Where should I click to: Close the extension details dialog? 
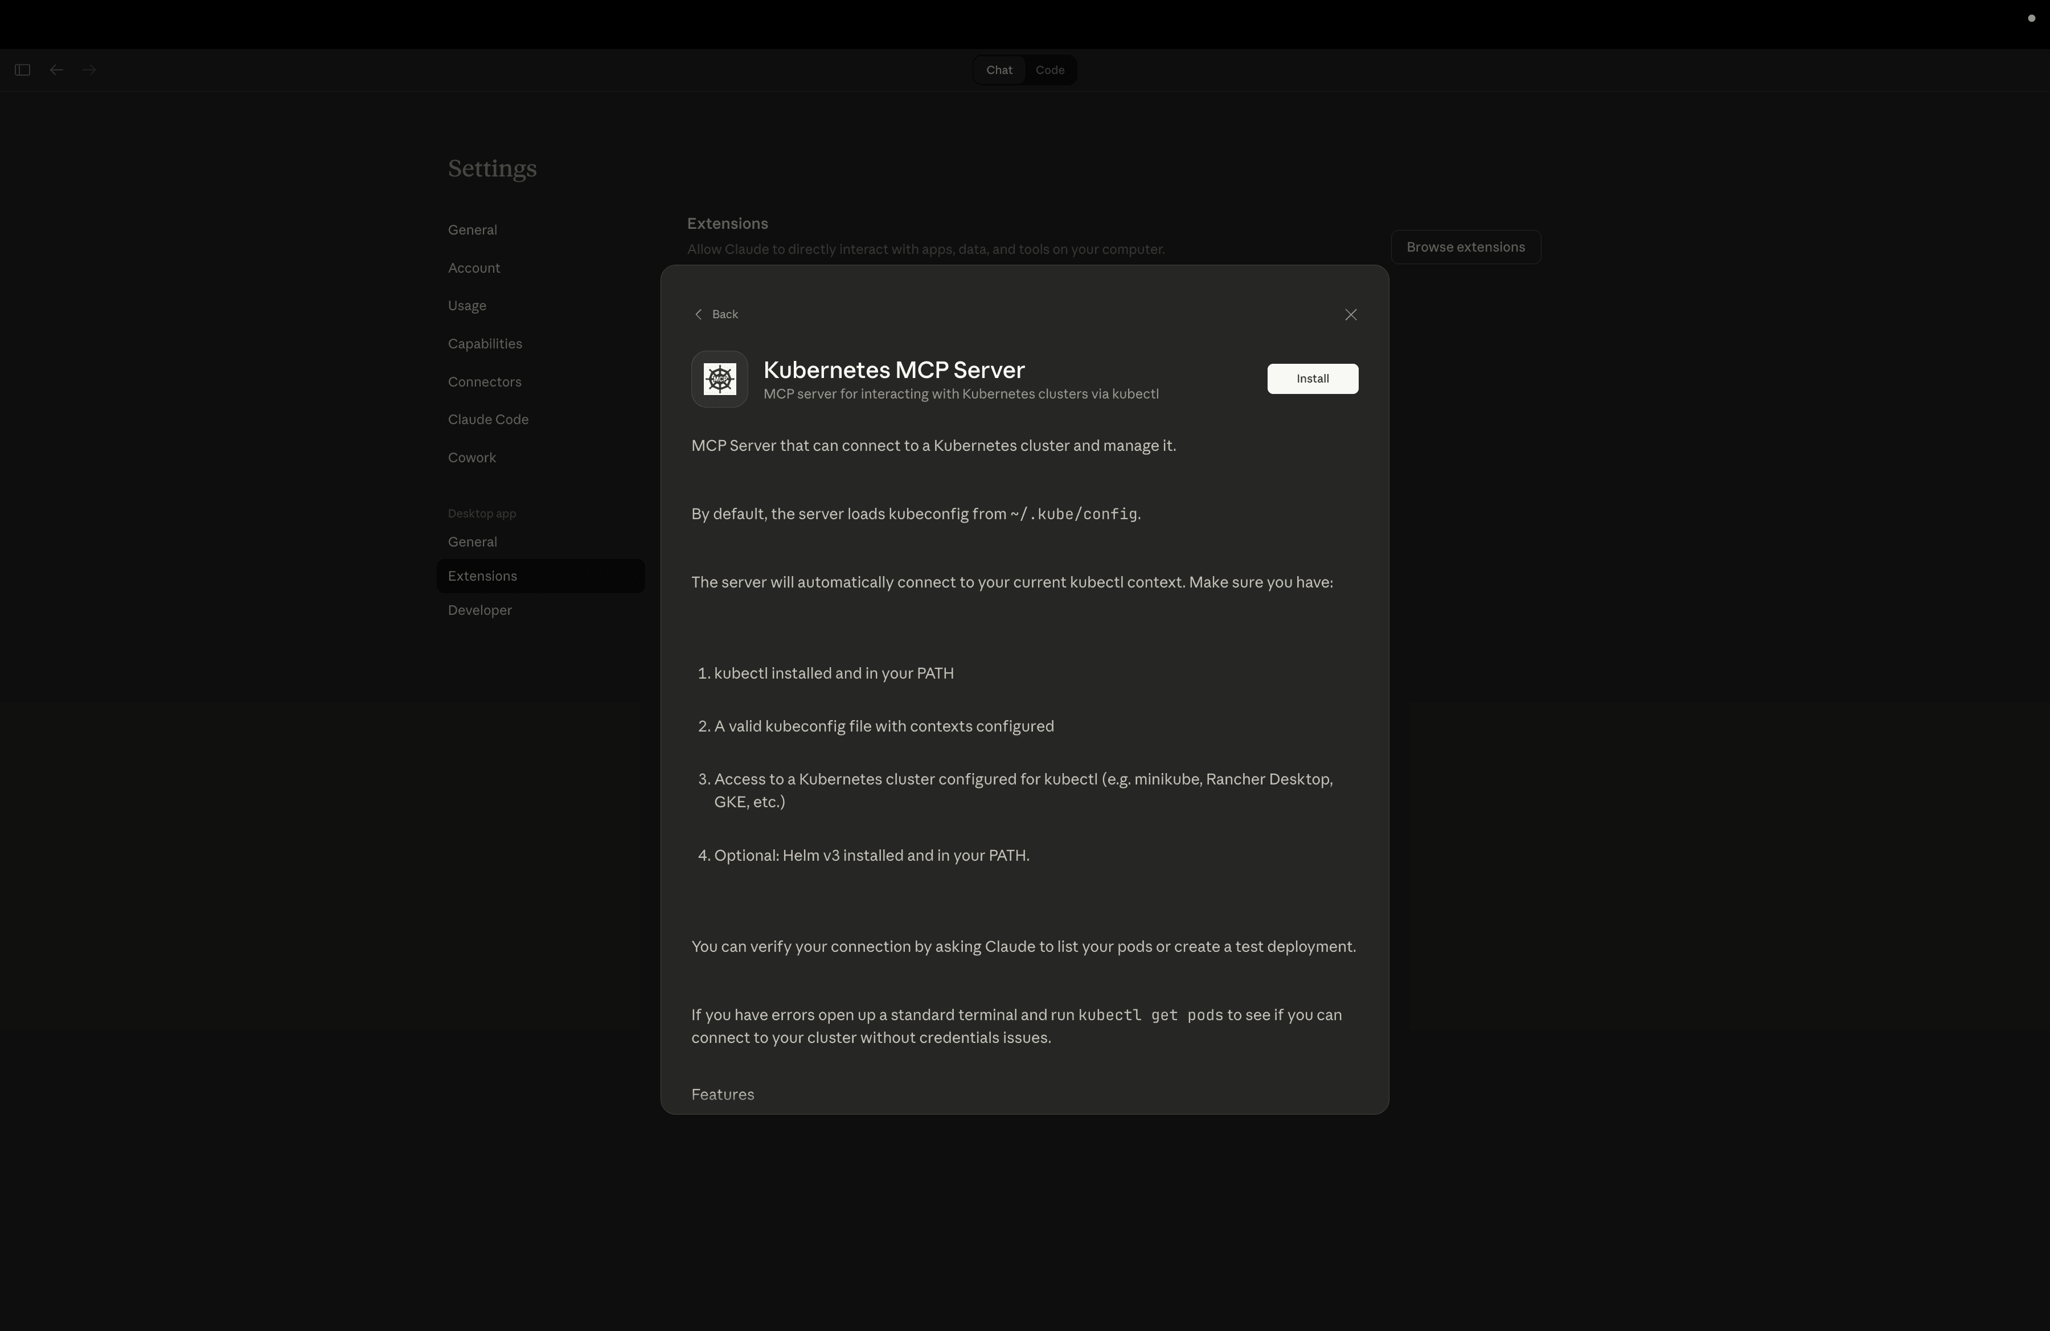click(1351, 315)
